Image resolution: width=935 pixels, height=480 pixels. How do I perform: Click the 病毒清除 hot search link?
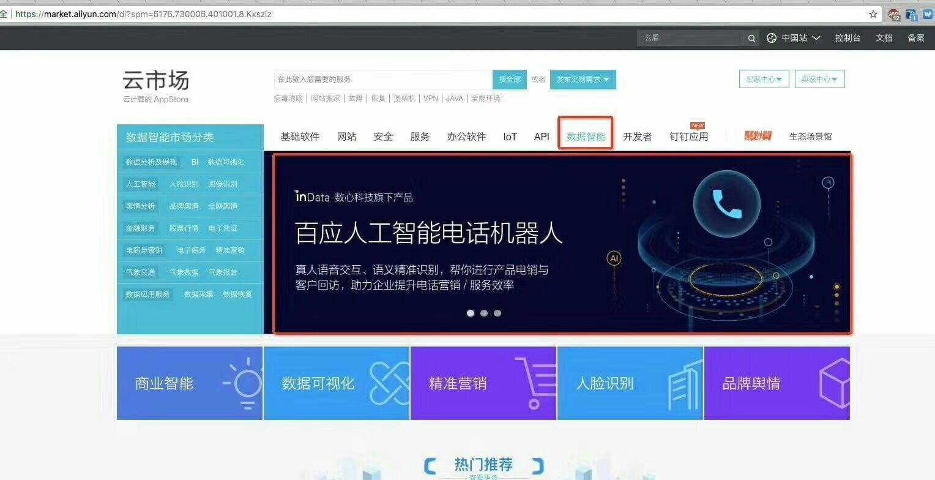click(288, 99)
